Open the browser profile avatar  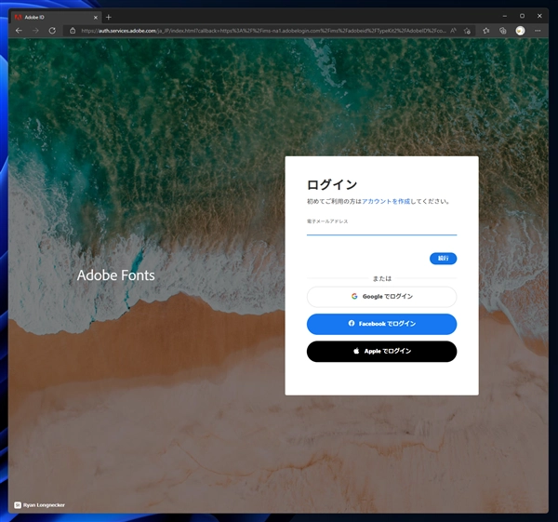coord(520,31)
